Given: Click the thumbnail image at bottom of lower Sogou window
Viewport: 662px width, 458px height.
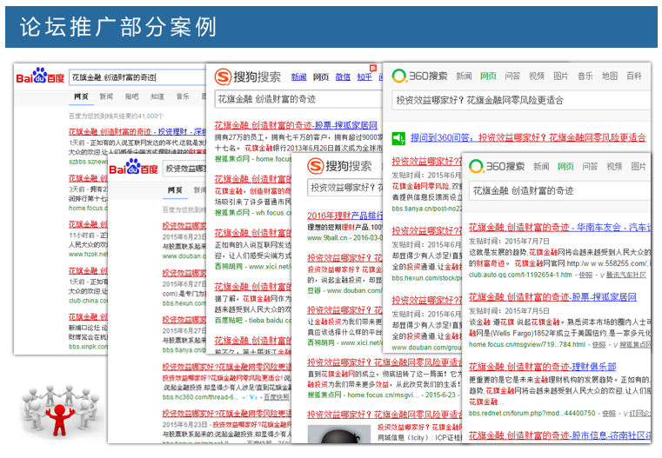Looking at the screenshot, I should (339, 434).
